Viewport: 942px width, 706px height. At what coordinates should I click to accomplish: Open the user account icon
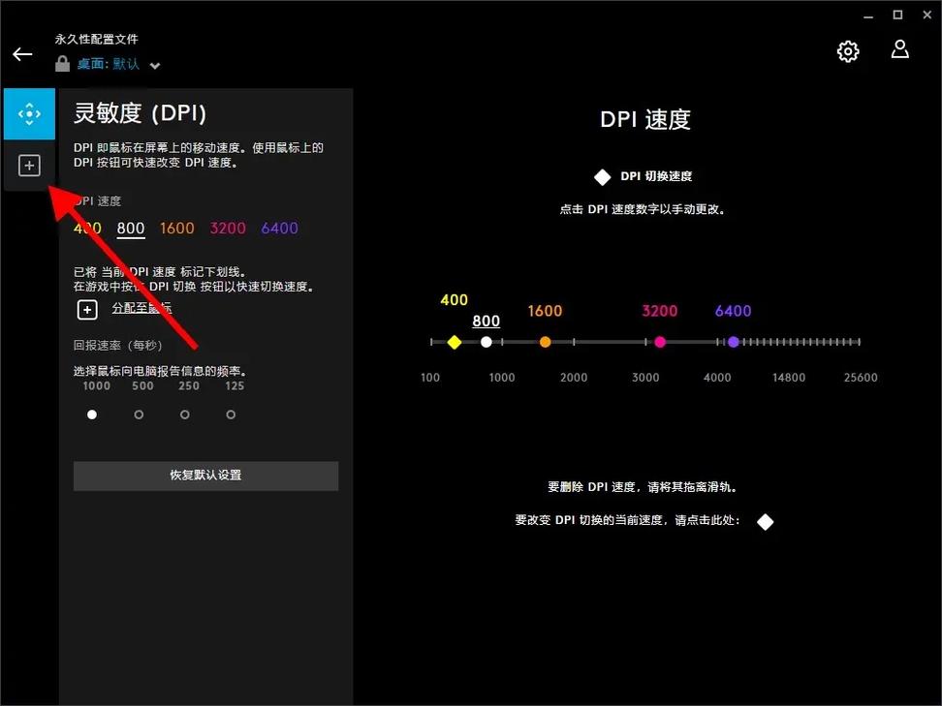click(x=899, y=49)
